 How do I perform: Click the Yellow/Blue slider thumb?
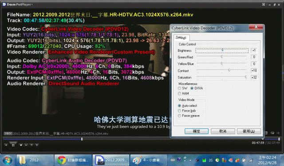[x=222, y=63]
